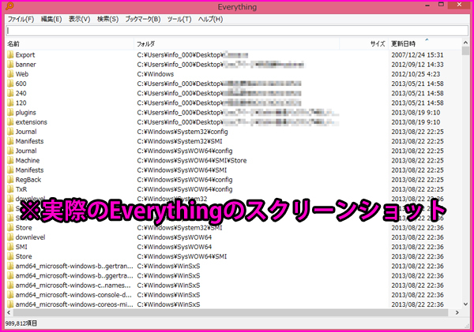The height and width of the screenshot is (332, 474).
Task: Click Store entry in SysWOW64\SMI
Action: [24, 256]
